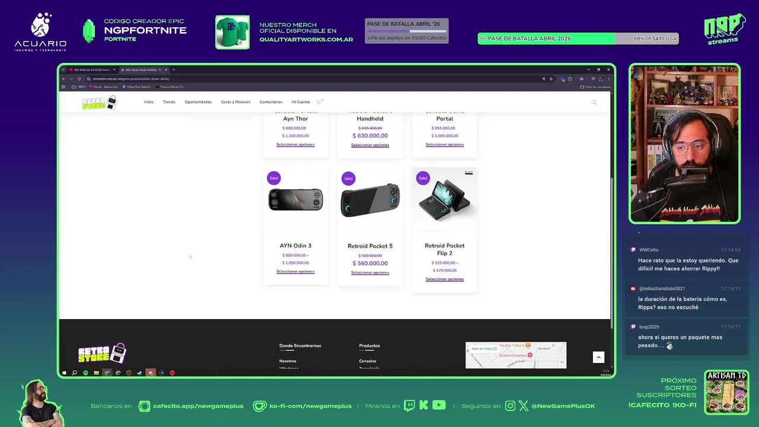The height and width of the screenshot is (427, 759).
Task: Click the Nosotros footer link
Action: (288, 361)
